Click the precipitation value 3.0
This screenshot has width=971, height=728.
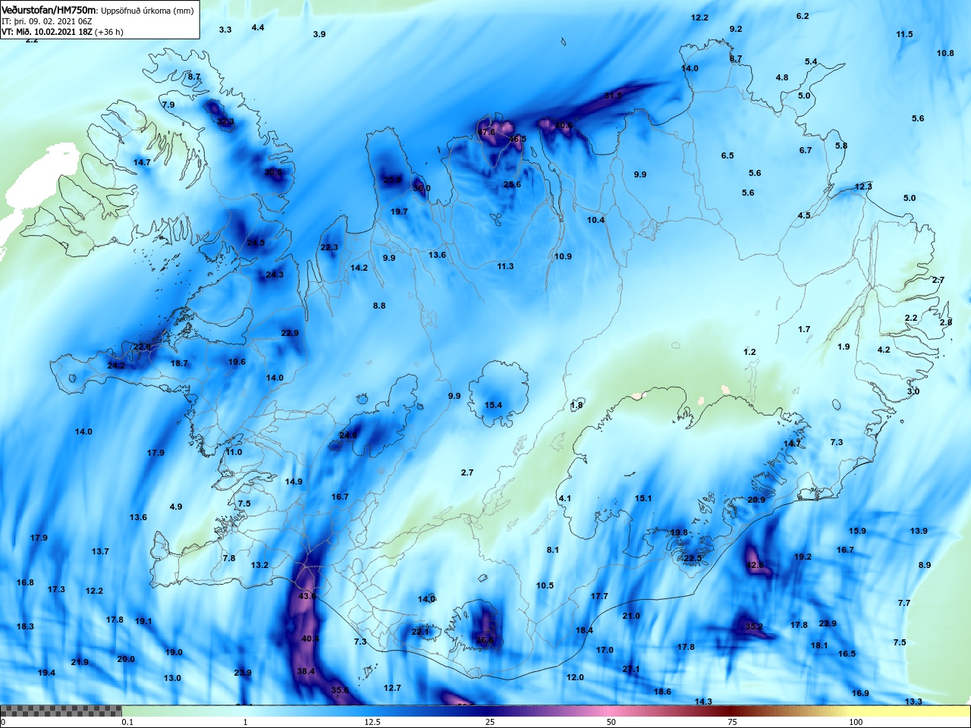click(x=913, y=391)
